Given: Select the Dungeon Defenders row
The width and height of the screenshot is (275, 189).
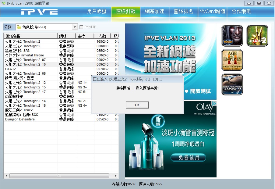Looking at the screenshot, I should (x=61, y=119).
